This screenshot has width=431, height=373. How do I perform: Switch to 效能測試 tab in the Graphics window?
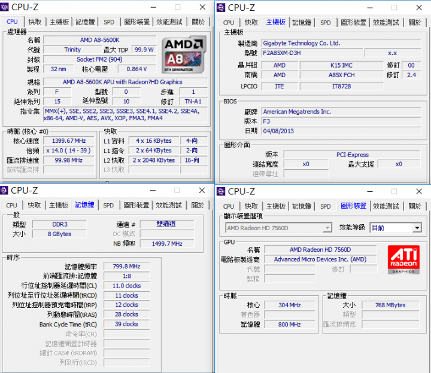pos(386,206)
